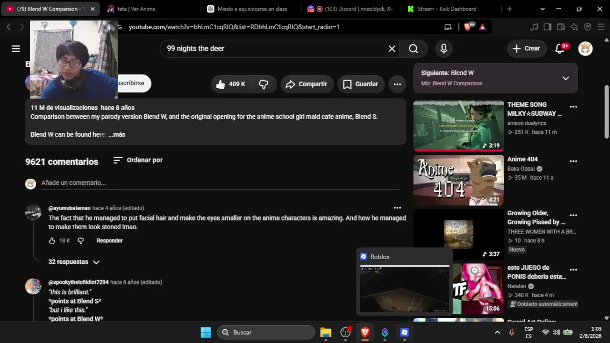Open Brave Leo AI assistant

click(x=574, y=27)
